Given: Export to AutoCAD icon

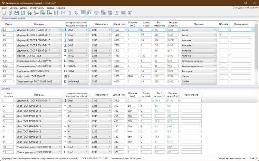Looking at the screenshot, I should click(110, 13).
